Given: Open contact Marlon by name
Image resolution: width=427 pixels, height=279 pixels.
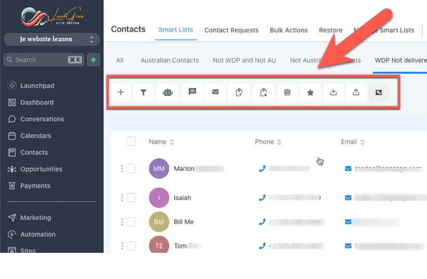Looking at the screenshot, I should click(x=184, y=169).
